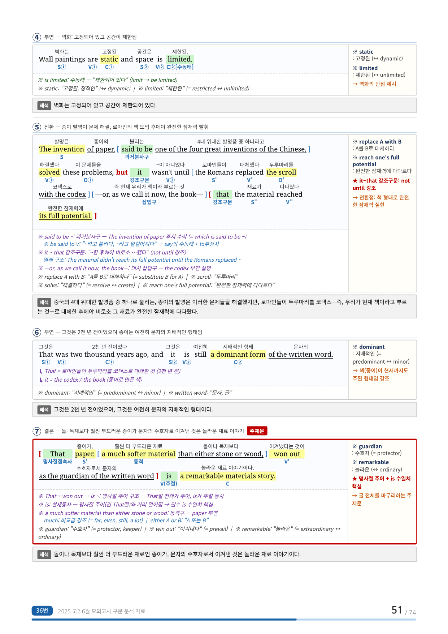Click the grammar label V(주절)

pyautogui.click(x=169, y=484)
